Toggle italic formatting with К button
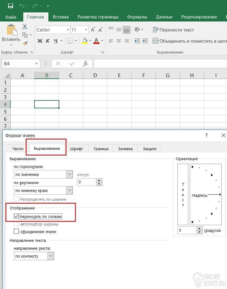 pyautogui.click(x=47, y=41)
